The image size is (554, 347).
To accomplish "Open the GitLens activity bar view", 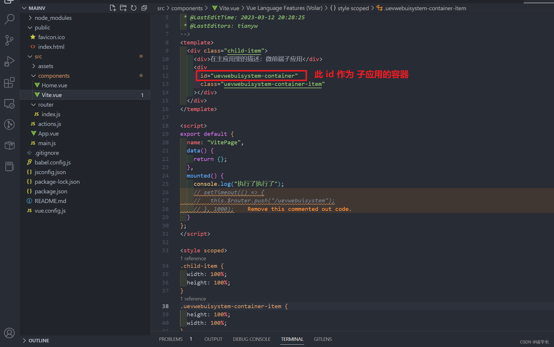I will [x=9, y=124].
